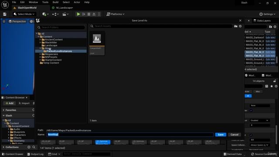Click new folder icon in dialog
Screen dimensions: 279x157
click(x=236, y=26)
